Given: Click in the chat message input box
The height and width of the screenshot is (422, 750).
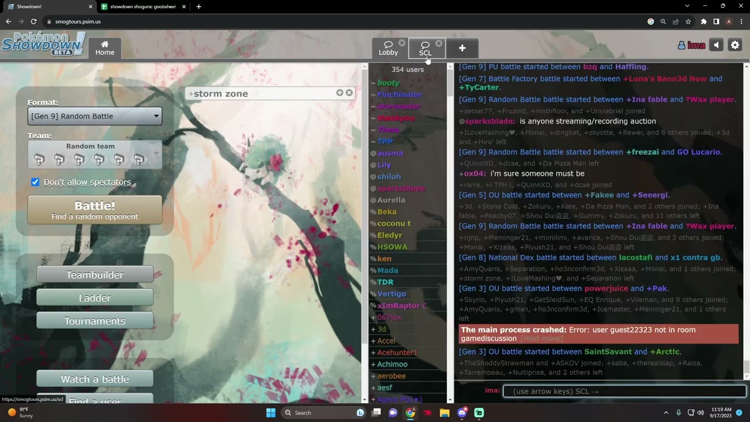Looking at the screenshot, I should click(624, 391).
